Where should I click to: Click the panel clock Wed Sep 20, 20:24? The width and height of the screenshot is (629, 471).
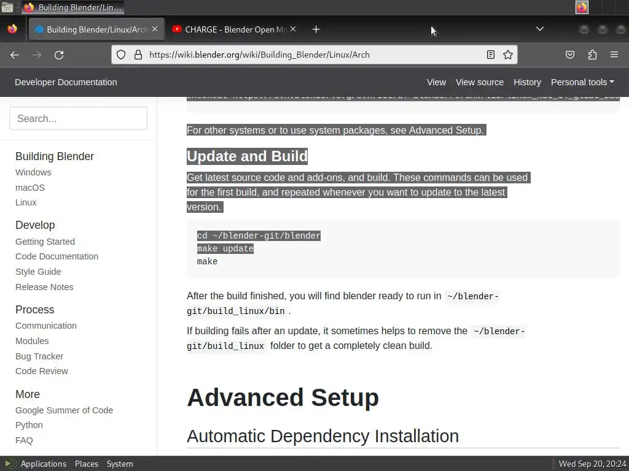[x=592, y=464]
